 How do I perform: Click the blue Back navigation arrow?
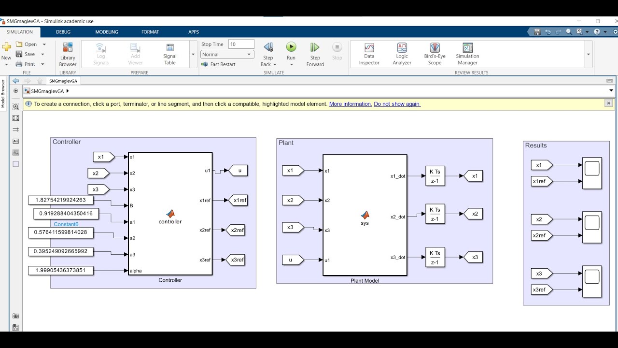pos(16,81)
